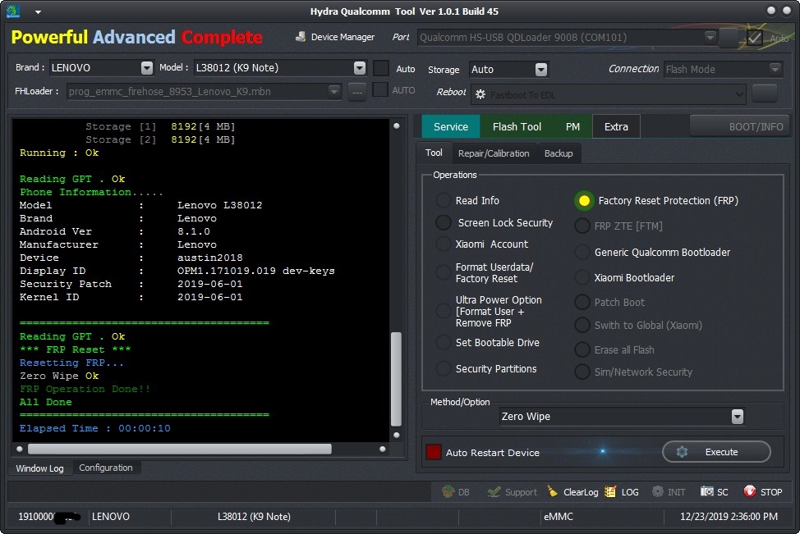Select Generic Qualcomm Bootloader option
The image size is (800, 534).
pos(582,252)
